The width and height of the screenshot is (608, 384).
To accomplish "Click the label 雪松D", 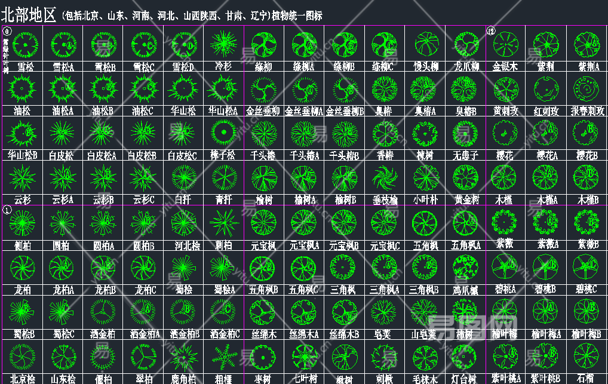I will pos(183,67).
